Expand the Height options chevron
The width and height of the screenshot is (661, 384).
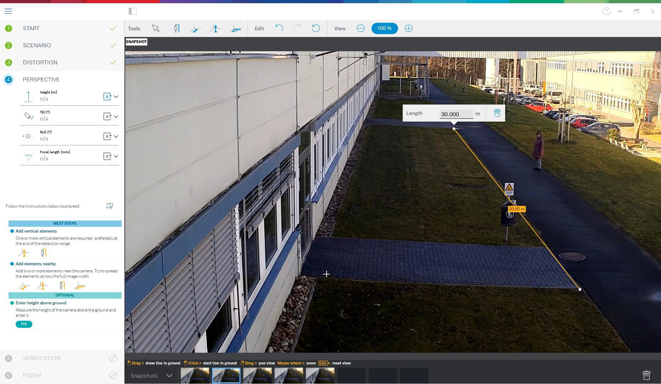coord(116,97)
